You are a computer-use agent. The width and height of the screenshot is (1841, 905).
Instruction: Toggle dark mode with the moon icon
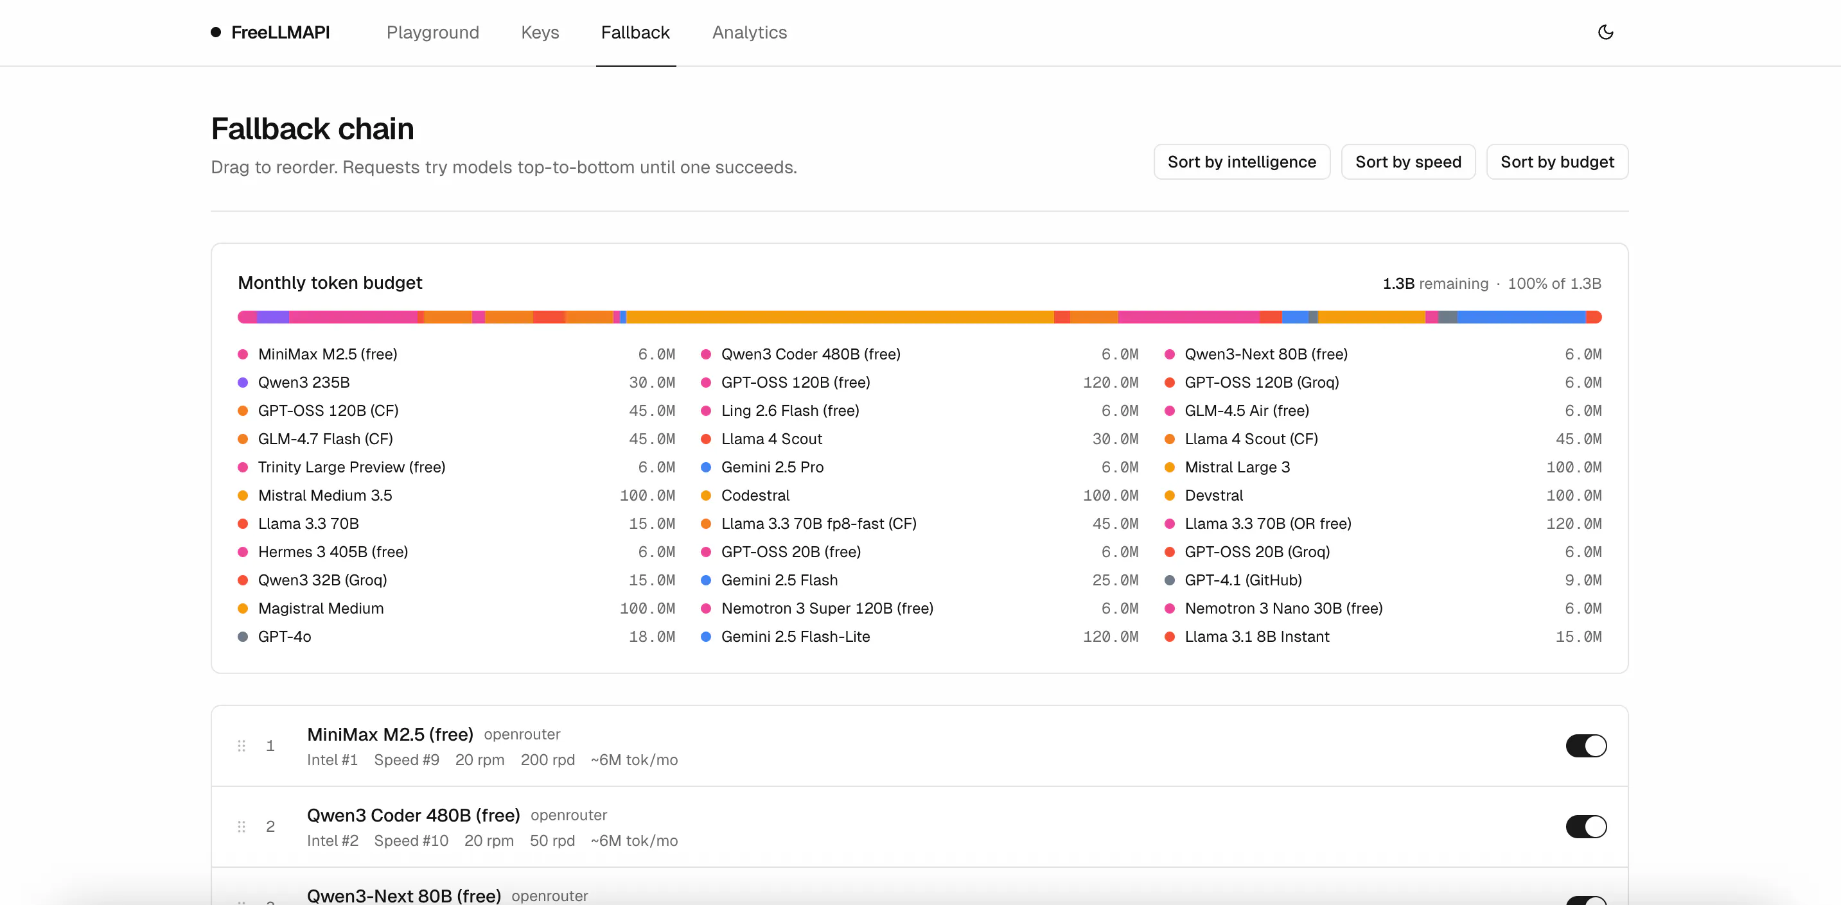pos(1605,32)
